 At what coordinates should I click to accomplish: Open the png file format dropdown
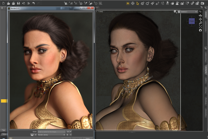tap(69, 132)
